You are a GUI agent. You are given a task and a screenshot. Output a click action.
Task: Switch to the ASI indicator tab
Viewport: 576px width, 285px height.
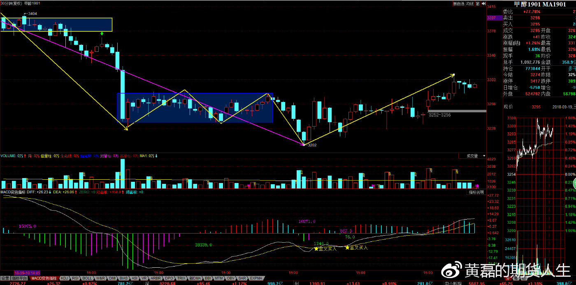pyautogui.click(x=135, y=278)
